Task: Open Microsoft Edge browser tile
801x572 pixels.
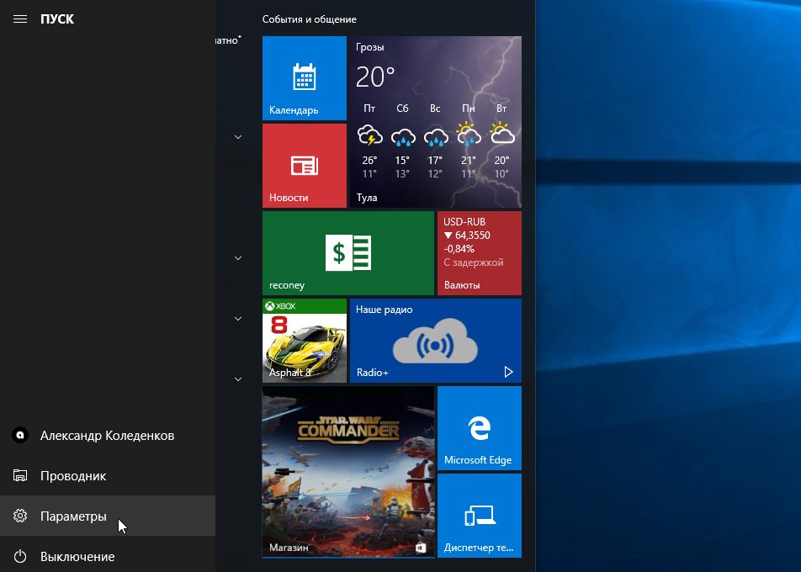Action: [479, 427]
